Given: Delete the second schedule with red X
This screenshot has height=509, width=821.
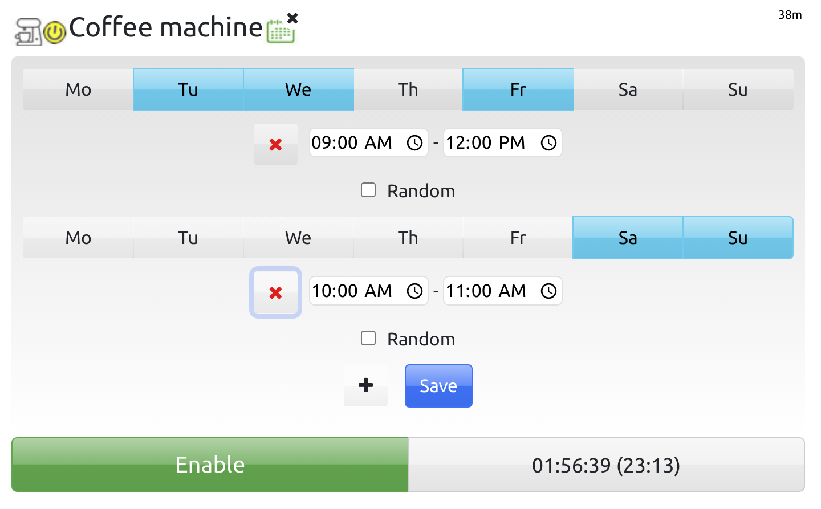Looking at the screenshot, I should coord(275,292).
